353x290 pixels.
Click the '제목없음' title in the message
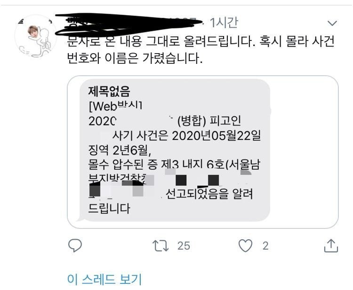pos(109,91)
